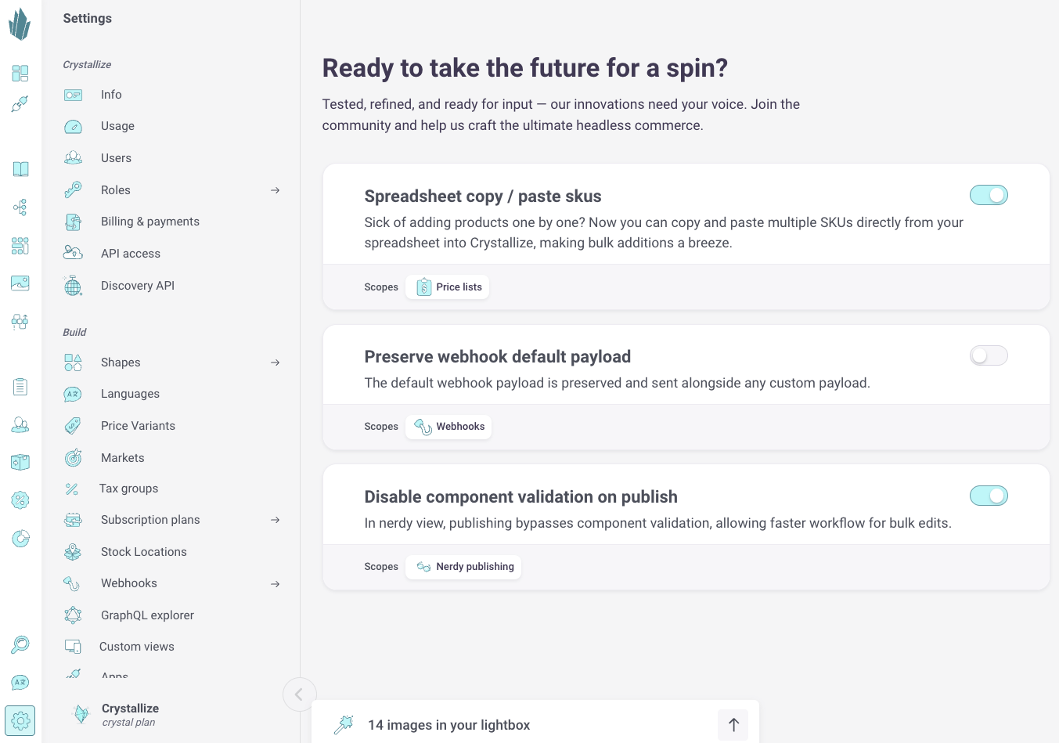Image resolution: width=1059 pixels, height=743 pixels.
Task: Open the catalogue book icon in left rail
Action: coord(20,169)
